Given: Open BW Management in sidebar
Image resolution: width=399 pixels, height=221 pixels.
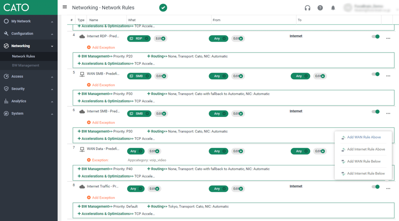Looking at the screenshot, I should click(x=26, y=65).
